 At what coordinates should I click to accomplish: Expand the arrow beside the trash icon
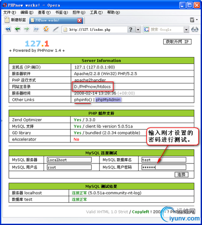pos(197,19)
